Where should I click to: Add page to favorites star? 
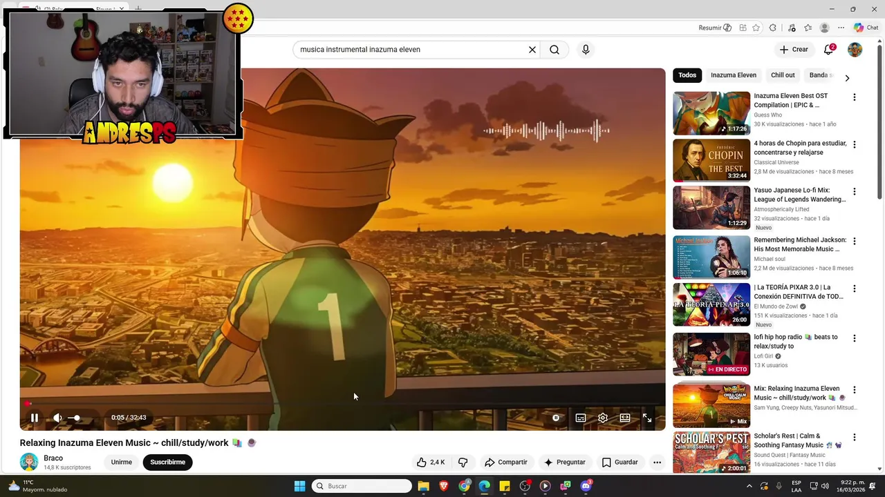[x=756, y=28]
